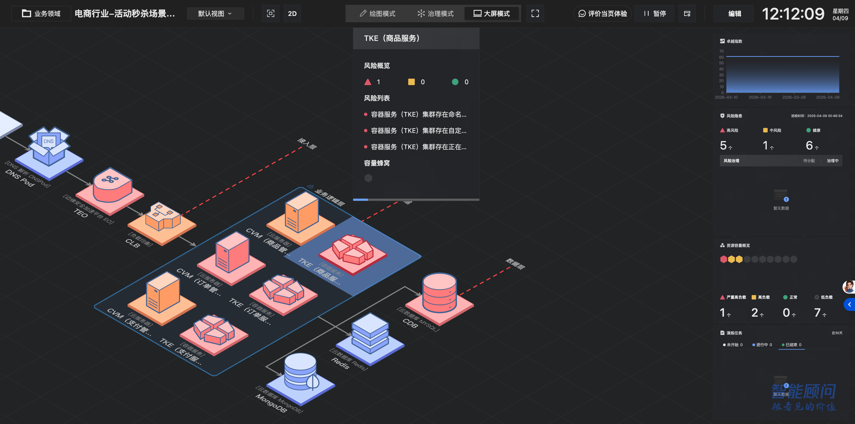Select the MongoDB database node
Viewport: 855px width, 424px height.
click(x=301, y=373)
